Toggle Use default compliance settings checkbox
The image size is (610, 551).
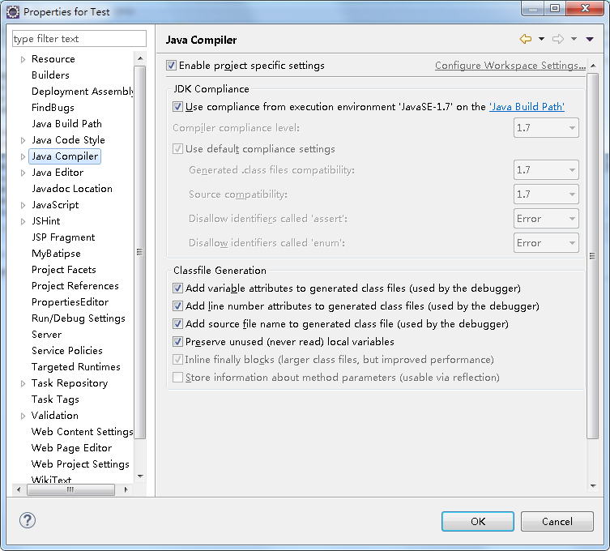[177, 148]
